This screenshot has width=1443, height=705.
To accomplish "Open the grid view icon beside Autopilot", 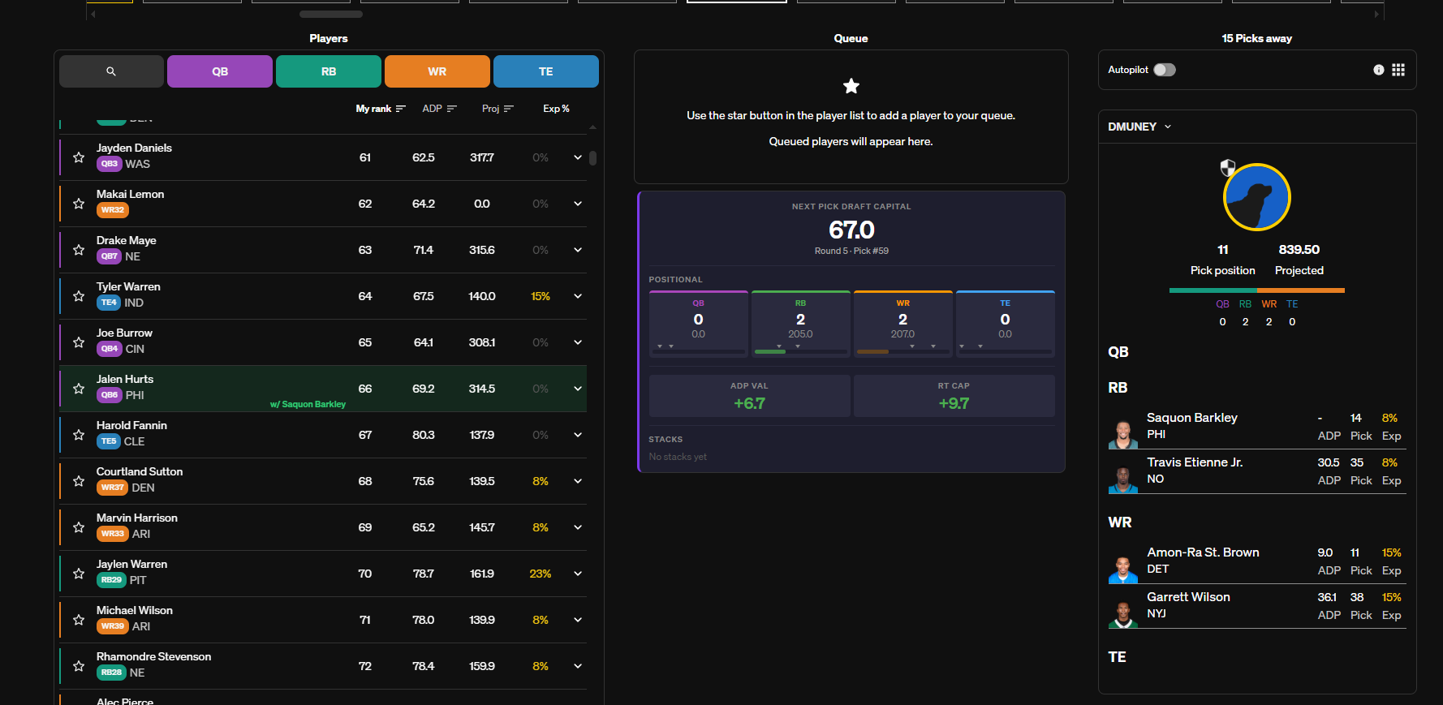I will pyautogui.click(x=1398, y=70).
